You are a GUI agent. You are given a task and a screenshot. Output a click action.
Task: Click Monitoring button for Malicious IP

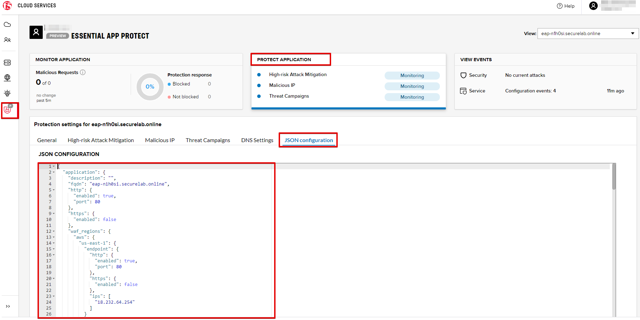click(412, 86)
